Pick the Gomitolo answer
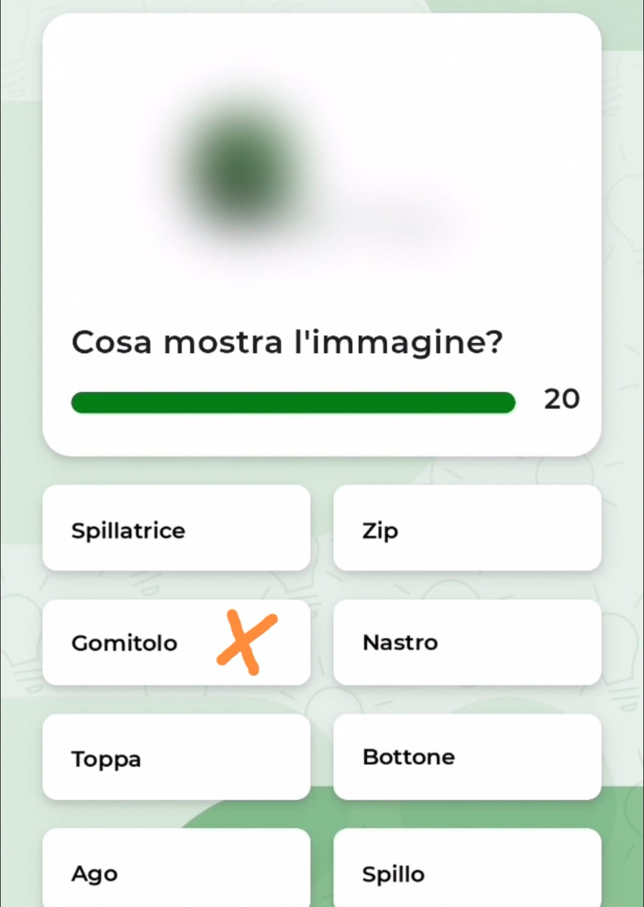644x907 pixels. (x=125, y=643)
